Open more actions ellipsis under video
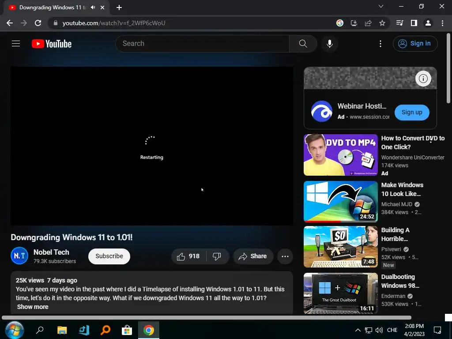Viewport: 452px width, 339px height. click(285, 256)
